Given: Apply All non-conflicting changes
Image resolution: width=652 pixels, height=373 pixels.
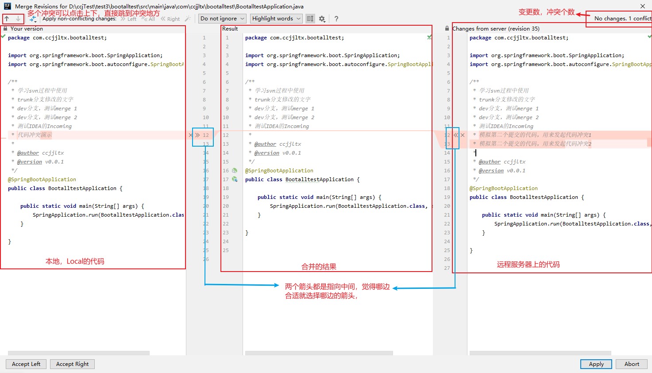Looking at the screenshot, I should pos(148,19).
